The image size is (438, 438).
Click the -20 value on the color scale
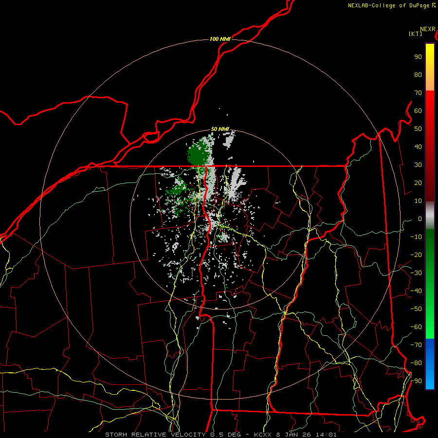(x=416, y=255)
